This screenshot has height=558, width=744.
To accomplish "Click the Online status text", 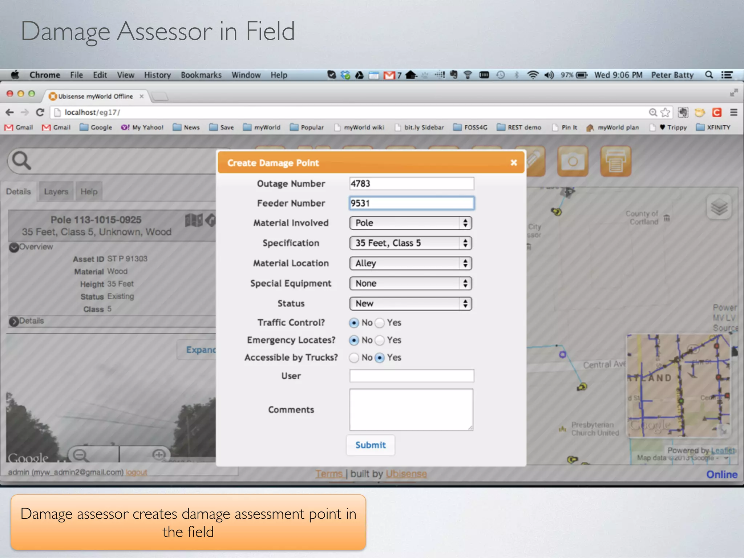I will coord(721,474).
